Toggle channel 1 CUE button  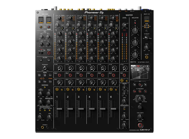pos(57,89)
